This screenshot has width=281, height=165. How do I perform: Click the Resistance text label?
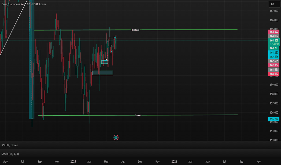[x=135, y=30]
